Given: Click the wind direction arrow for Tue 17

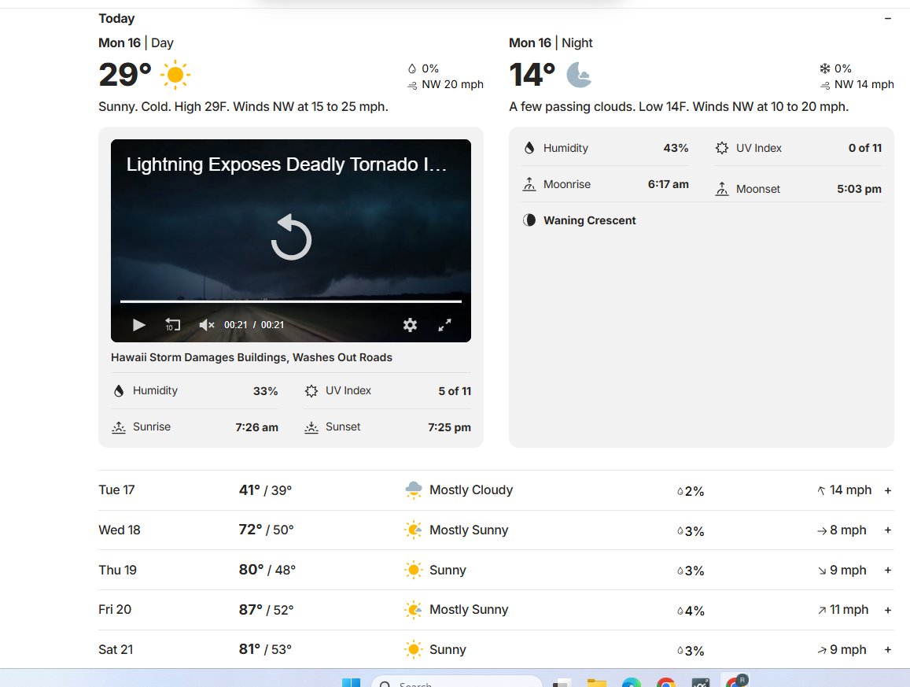Looking at the screenshot, I should pos(821,491).
